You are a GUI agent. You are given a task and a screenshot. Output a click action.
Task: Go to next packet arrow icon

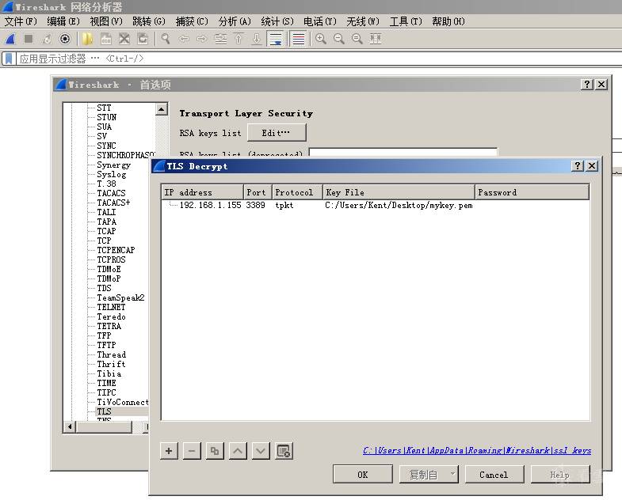point(202,39)
